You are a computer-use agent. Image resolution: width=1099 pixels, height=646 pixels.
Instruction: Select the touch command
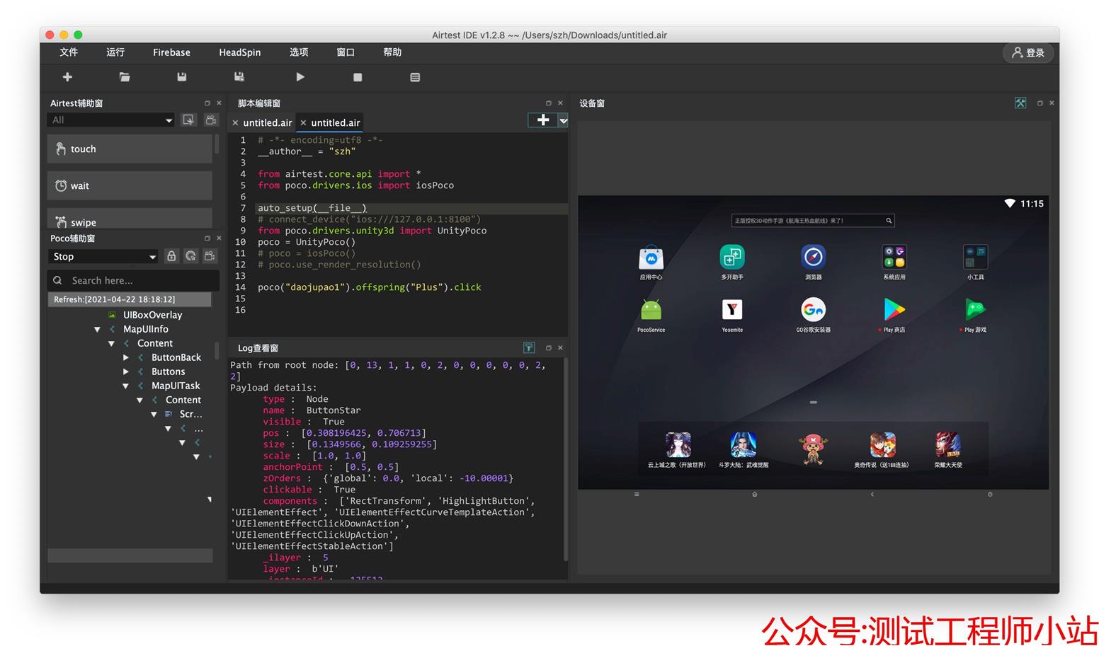pyautogui.click(x=130, y=149)
